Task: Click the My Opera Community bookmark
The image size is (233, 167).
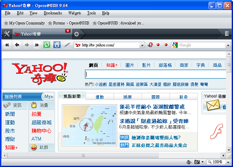Action: [24, 23]
